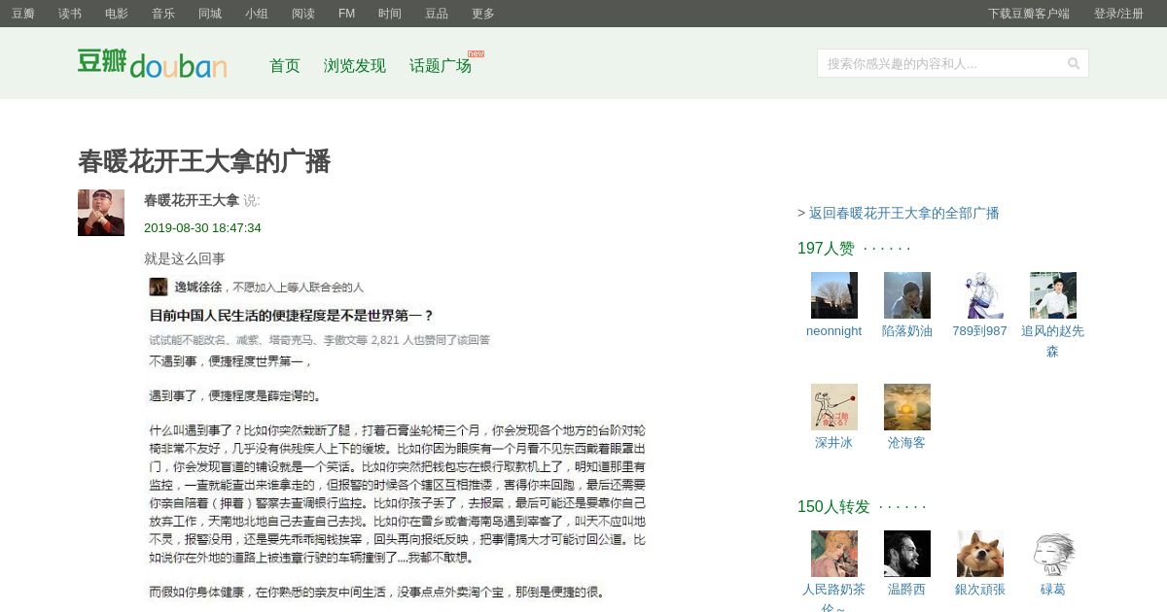The width and height of the screenshot is (1167, 612).
Task: Open 追风的赵先森's avatar image
Action: click(x=1053, y=295)
